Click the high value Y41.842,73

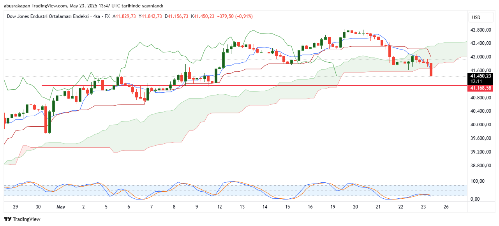point(150,16)
